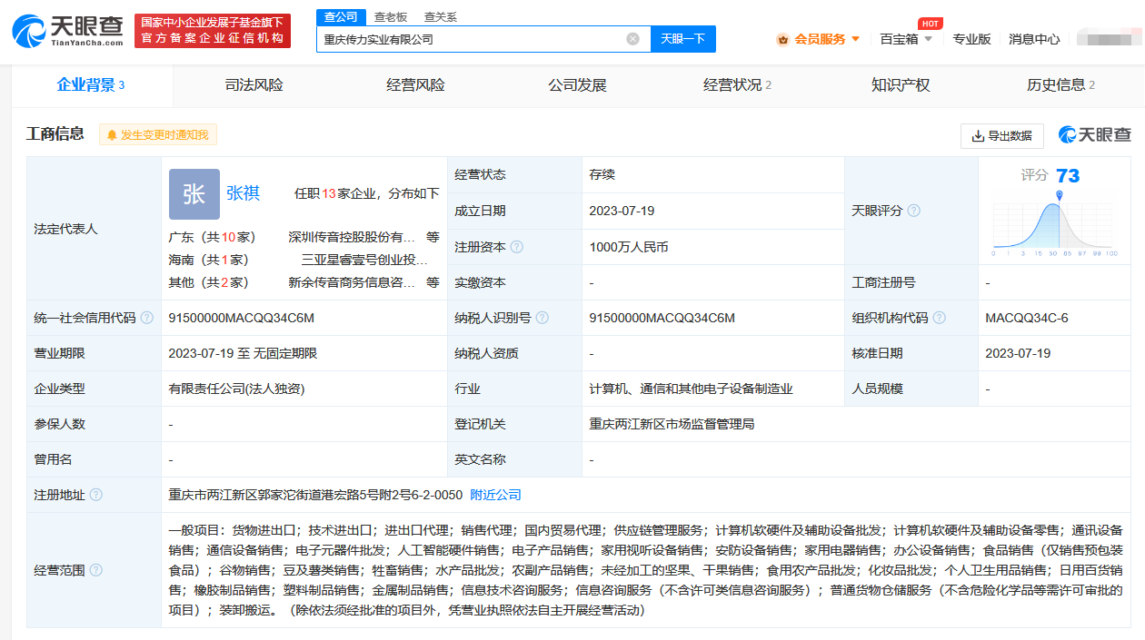Image resolution: width=1145 pixels, height=640 pixels.
Task: Open help icon next to 经营范围
Action: [95, 570]
